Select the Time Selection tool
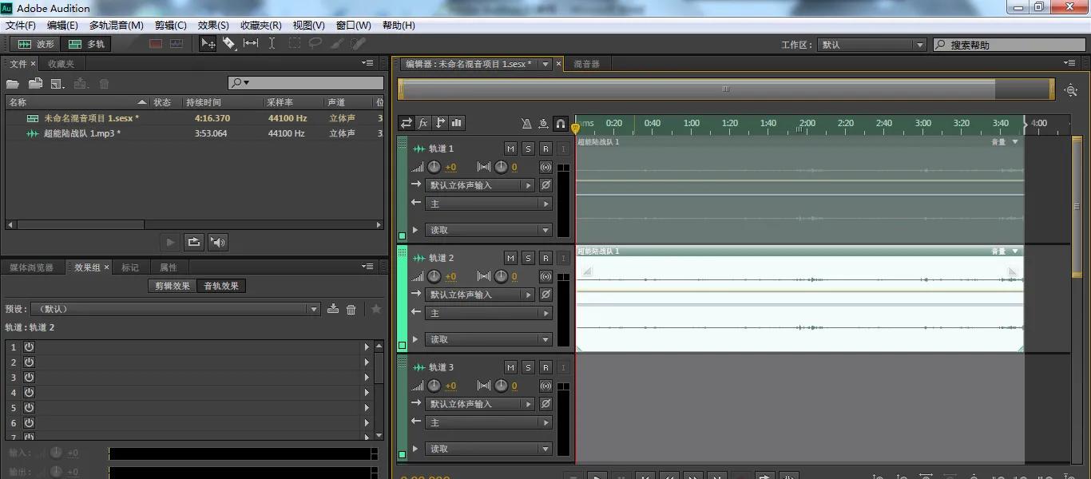 (272, 44)
